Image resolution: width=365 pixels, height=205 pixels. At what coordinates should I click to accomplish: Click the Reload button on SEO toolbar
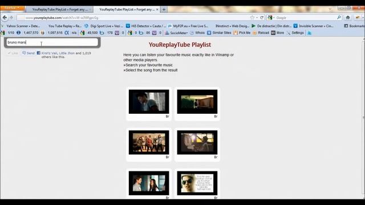click(261, 33)
